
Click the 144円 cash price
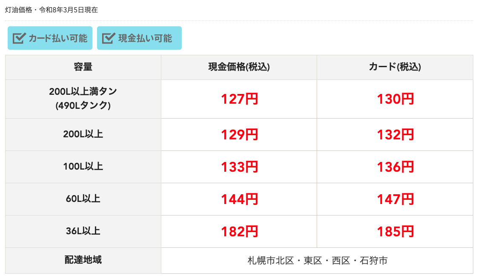coord(239,199)
